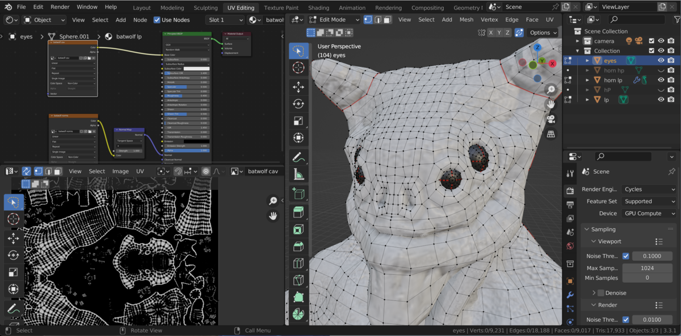This screenshot has width=681, height=336.
Task: Adjust the Max Samples 1024 field
Action: tap(647, 268)
